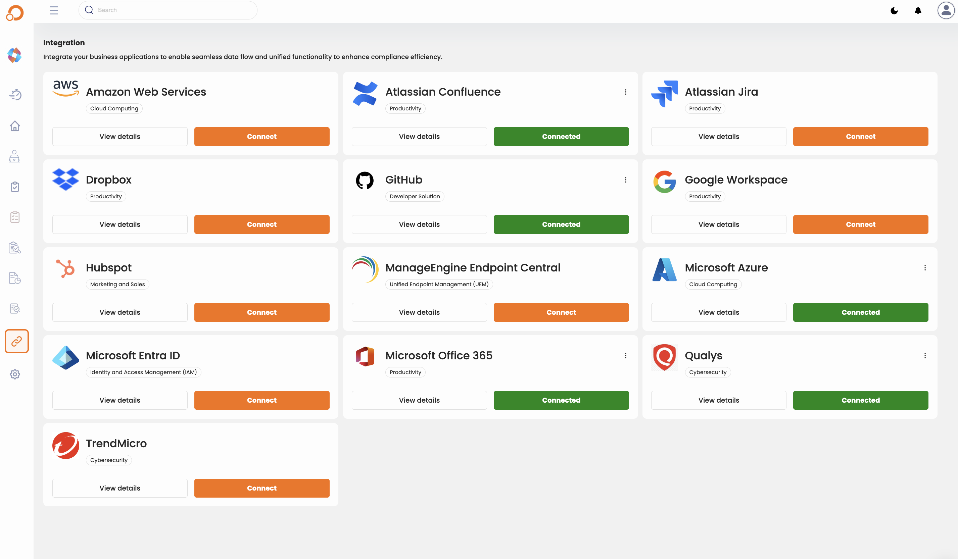The image size is (958, 559).
Task: Open the user profile avatar
Action: pyautogui.click(x=946, y=10)
